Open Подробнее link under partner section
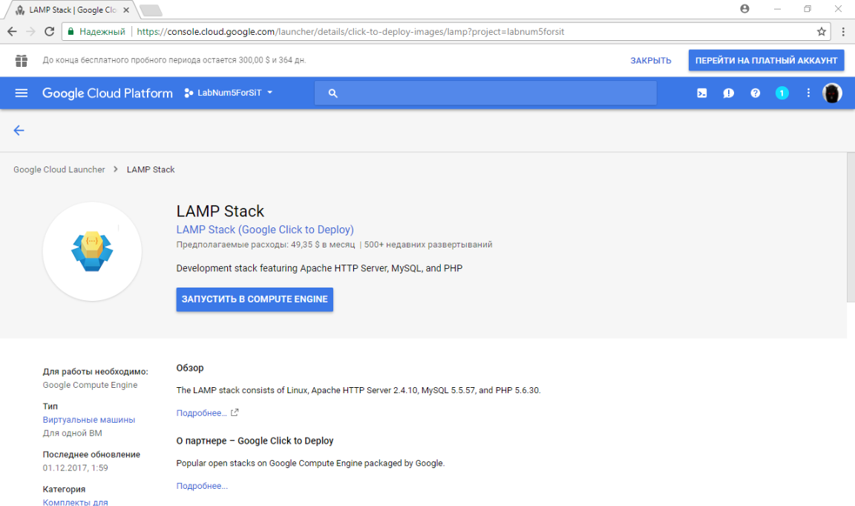The width and height of the screenshot is (855, 506). [202, 486]
